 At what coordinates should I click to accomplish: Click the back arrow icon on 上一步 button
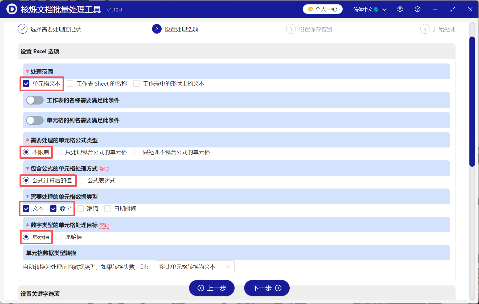[201, 288]
